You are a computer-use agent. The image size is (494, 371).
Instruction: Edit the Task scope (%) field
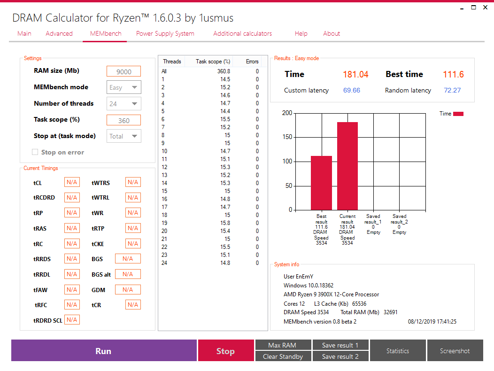124,120
